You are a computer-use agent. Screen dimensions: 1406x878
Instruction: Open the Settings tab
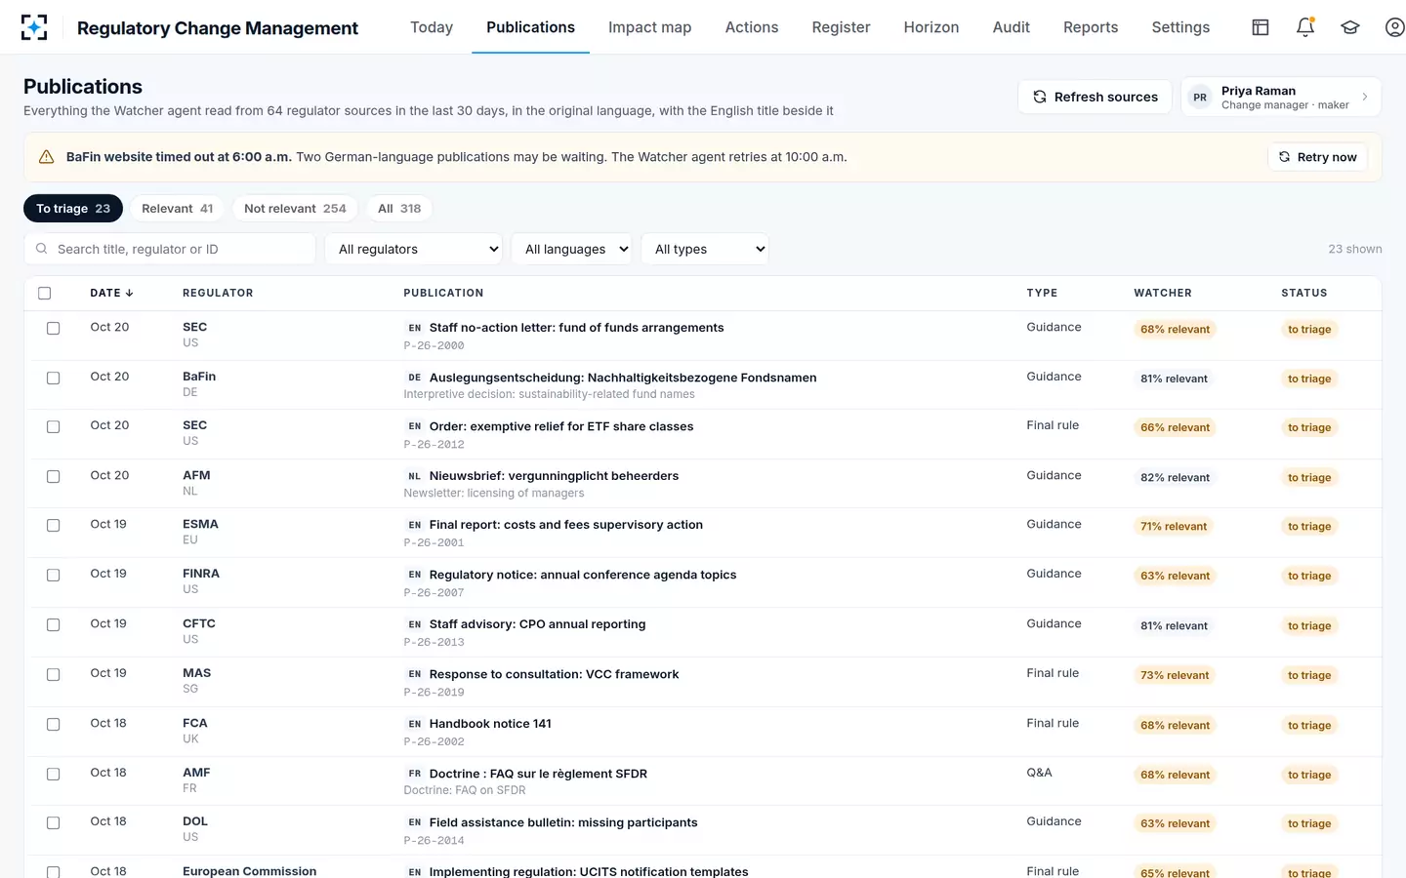tap(1180, 27)
